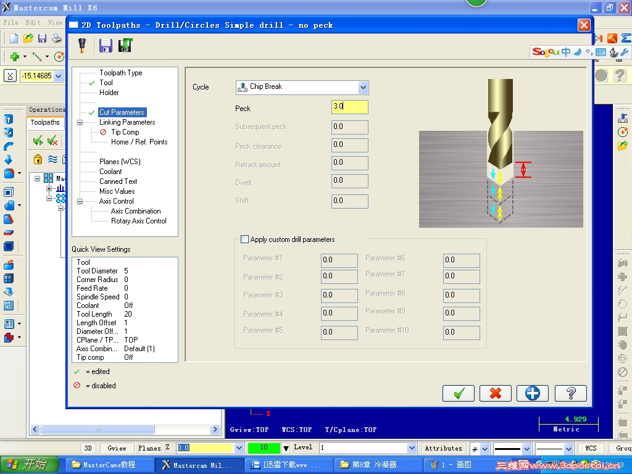Open point style asterisk dropdown
The height and width of the screenshot is (474, 632).
(x=484, y=448)
